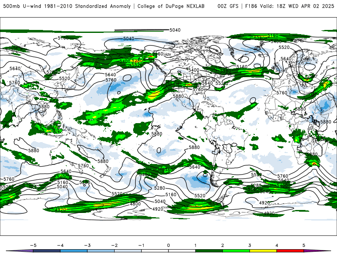Click the colorbar tick label '4'

[x=277, y=245]
